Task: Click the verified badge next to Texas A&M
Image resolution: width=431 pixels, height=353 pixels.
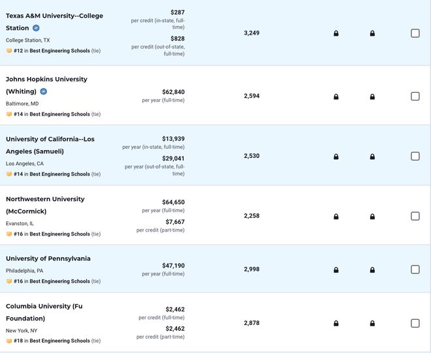Action: tap(36, 28)
